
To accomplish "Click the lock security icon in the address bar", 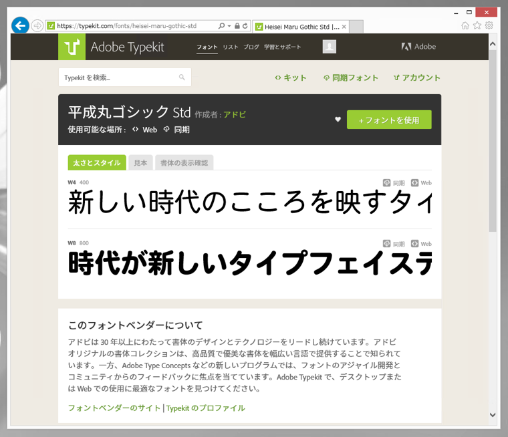I will pyautogui.click(x=237, y=25).
